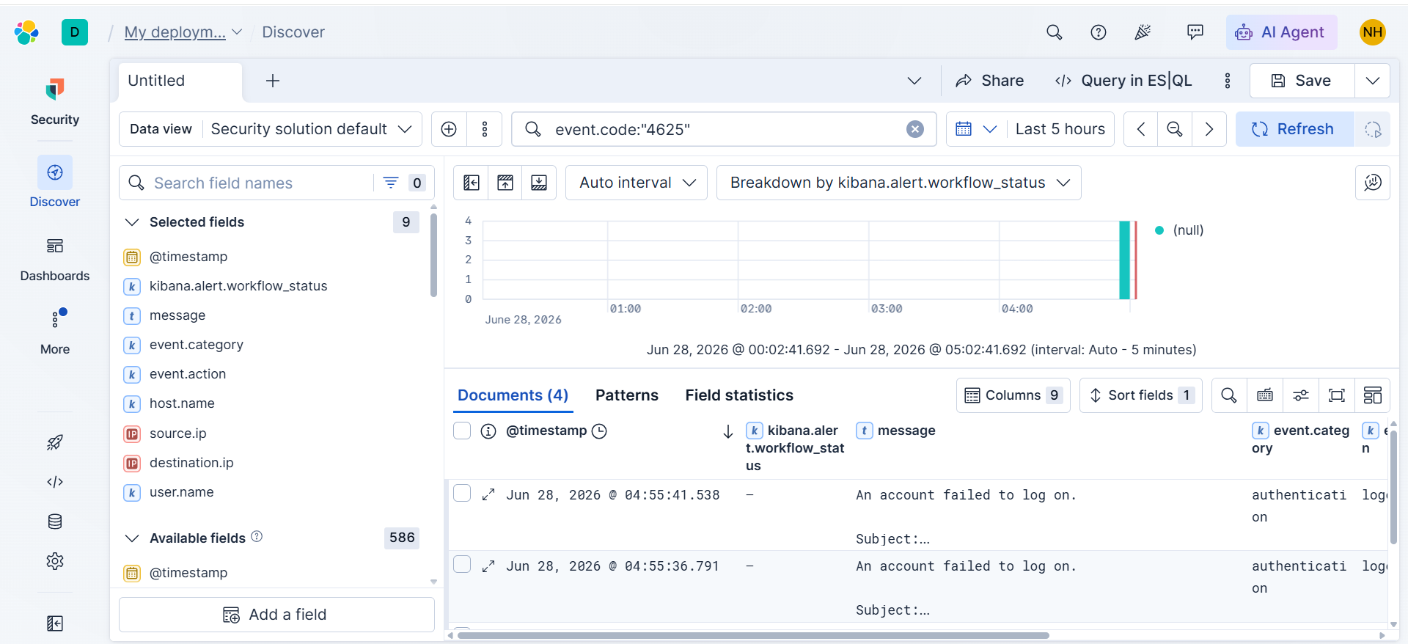
Task: Open Dashboards in the sidebar
Action: 55,259
